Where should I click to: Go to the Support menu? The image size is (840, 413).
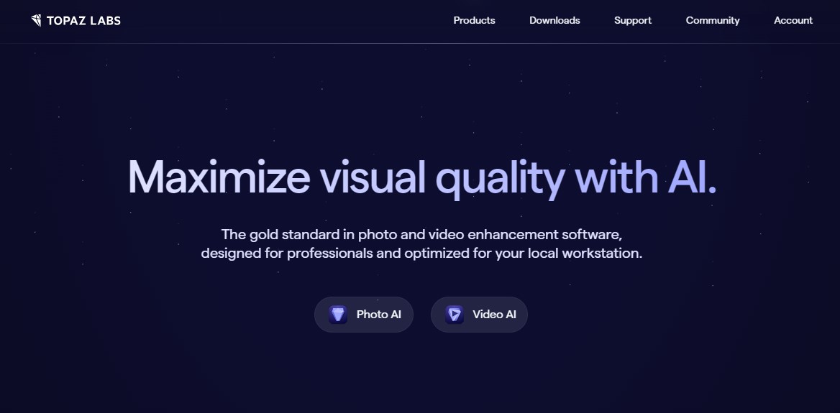[x=633, y=20]
